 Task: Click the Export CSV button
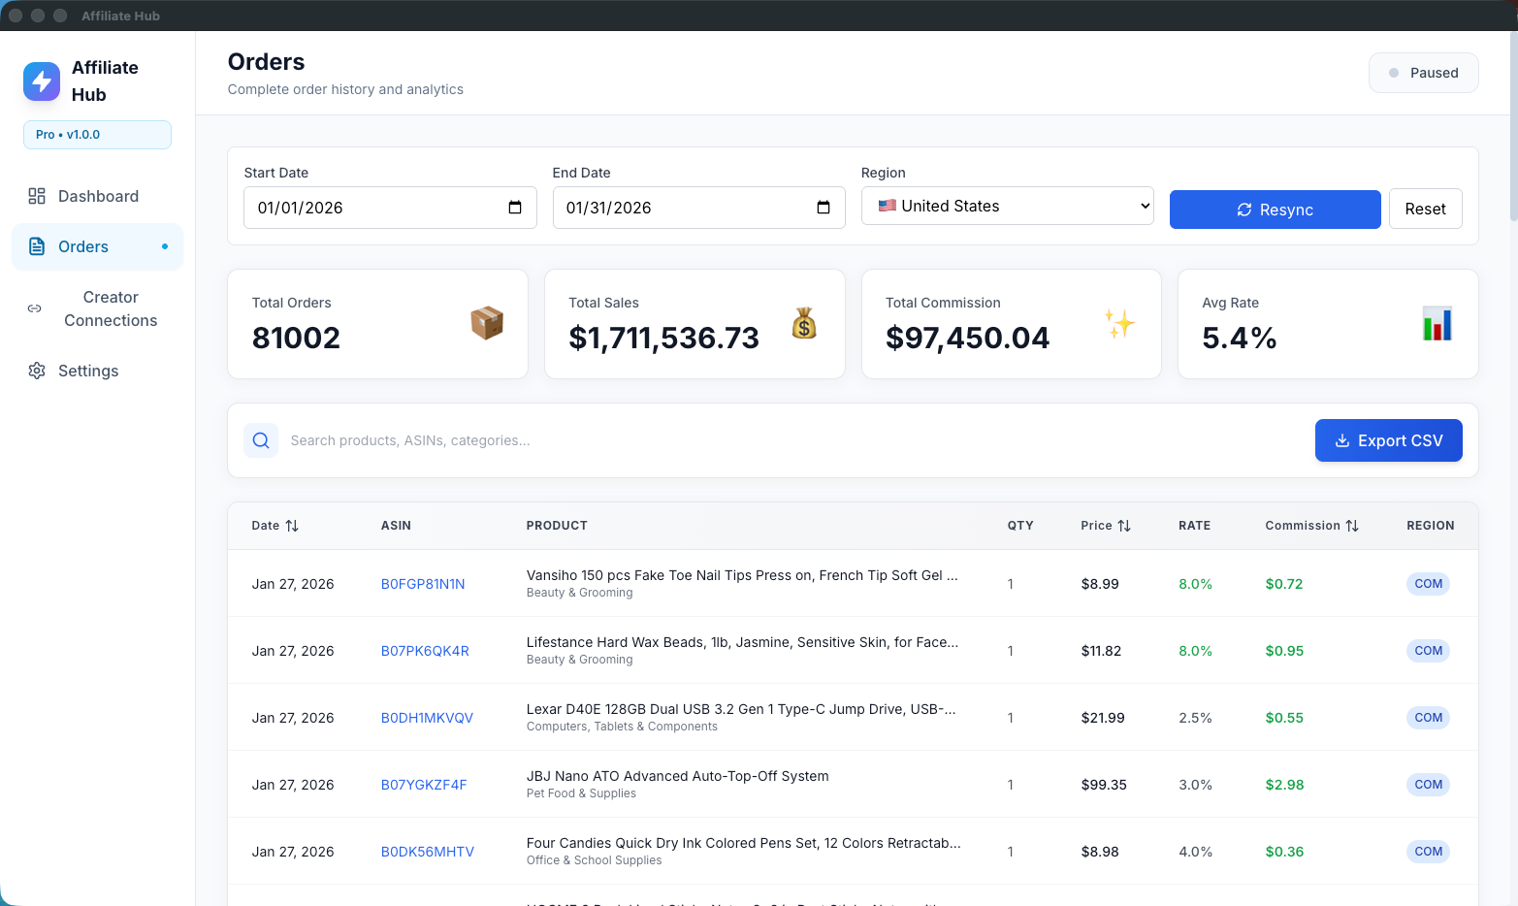[1388, 440]
